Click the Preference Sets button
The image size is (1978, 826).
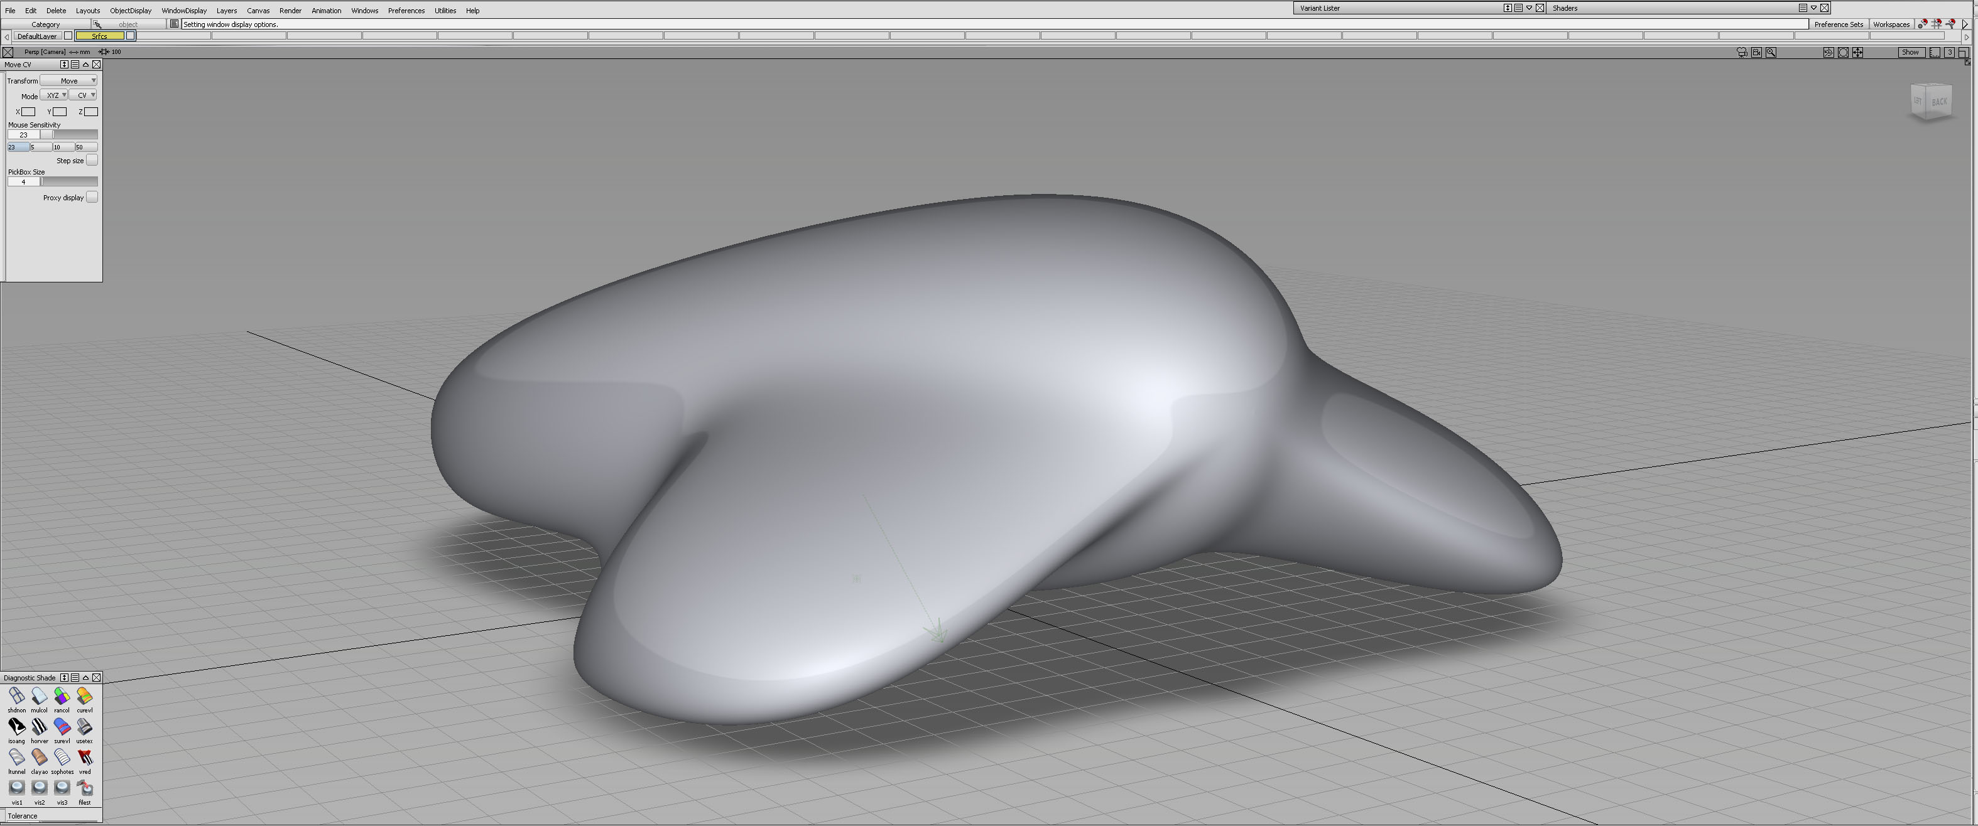pos(1839,24)
